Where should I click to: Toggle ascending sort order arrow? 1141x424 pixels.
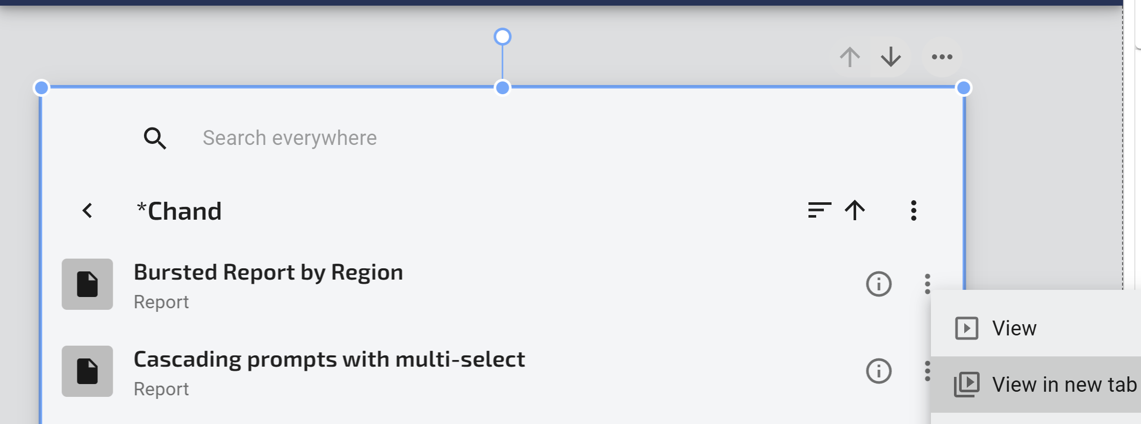coord(855,210)
